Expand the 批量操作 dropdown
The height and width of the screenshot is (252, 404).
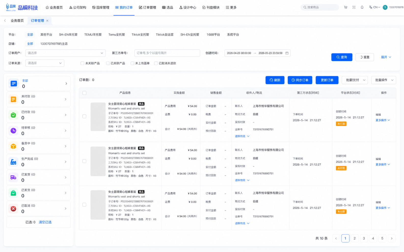coord(384,80)
